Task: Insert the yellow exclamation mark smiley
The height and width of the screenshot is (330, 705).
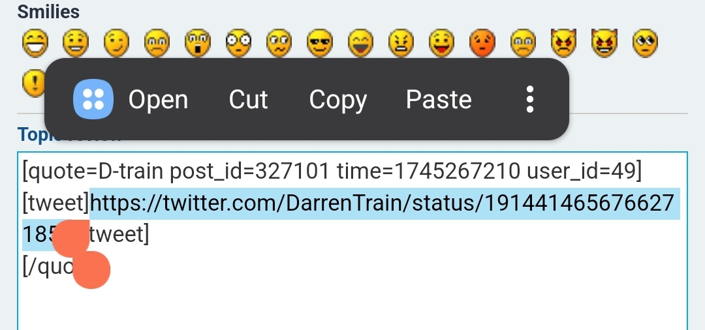Action: pyautogui.click(x=34, y=83)
